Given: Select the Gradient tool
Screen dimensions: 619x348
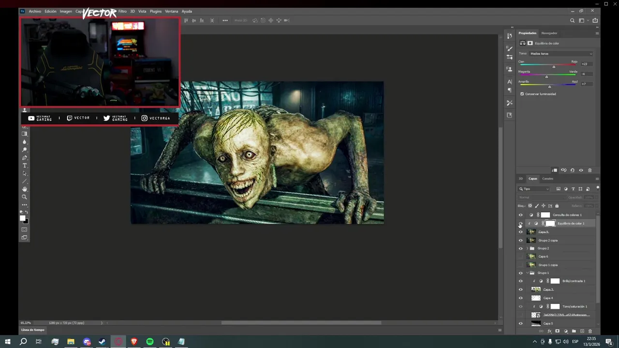Looking at the screenshot, I should (25, 134).
